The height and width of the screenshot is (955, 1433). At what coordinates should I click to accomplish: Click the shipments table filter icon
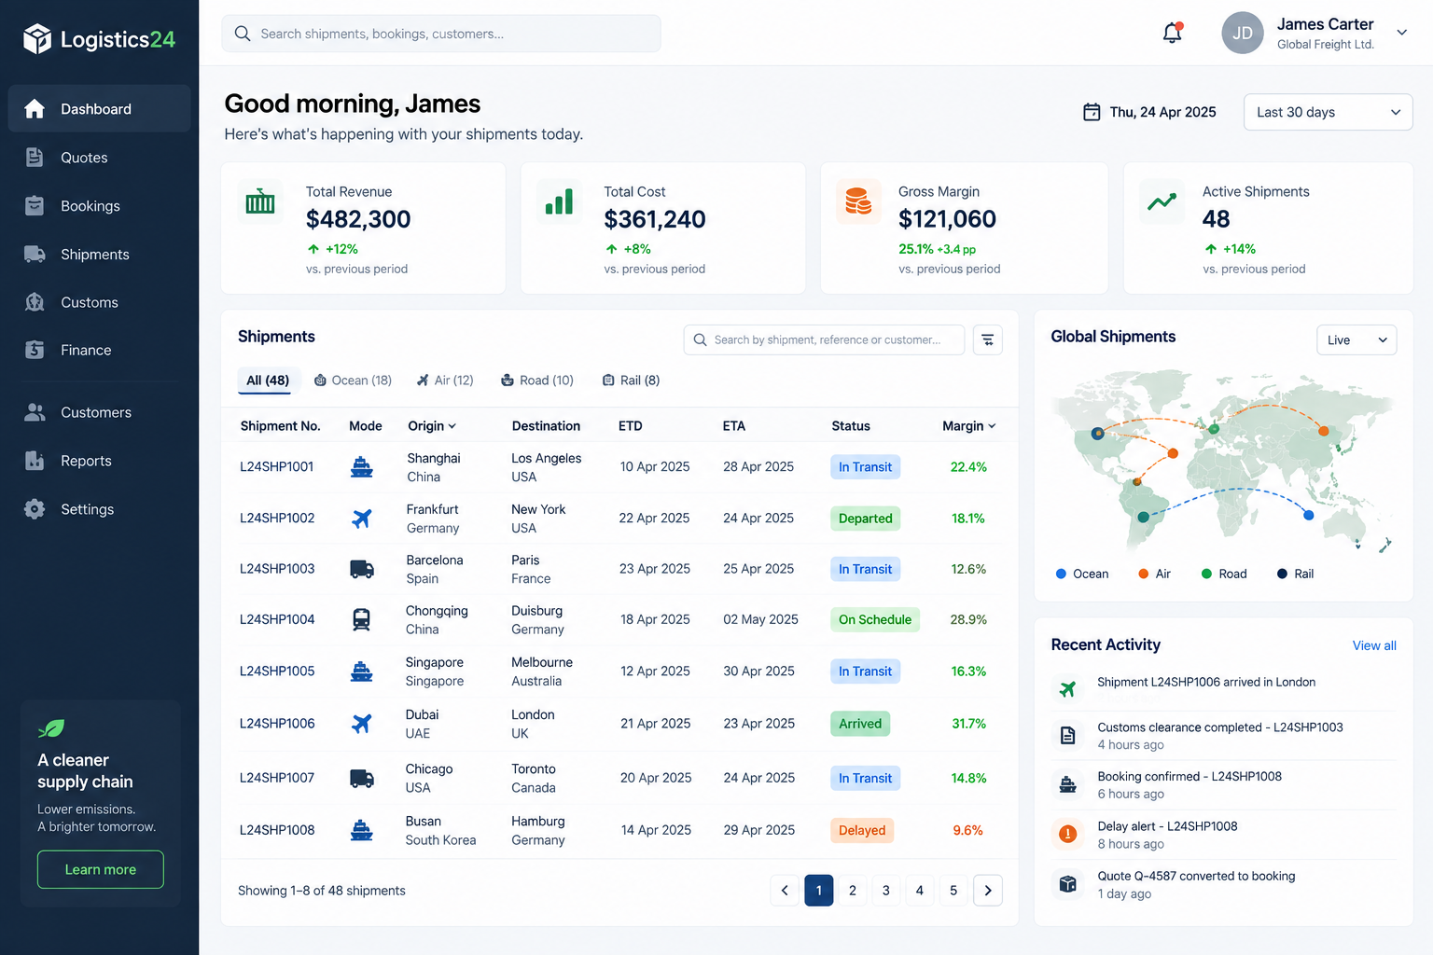[x=988, y=339]
